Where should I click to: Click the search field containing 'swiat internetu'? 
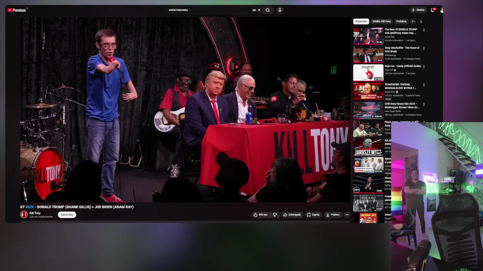pyautogui.click(x=209, y=10)
